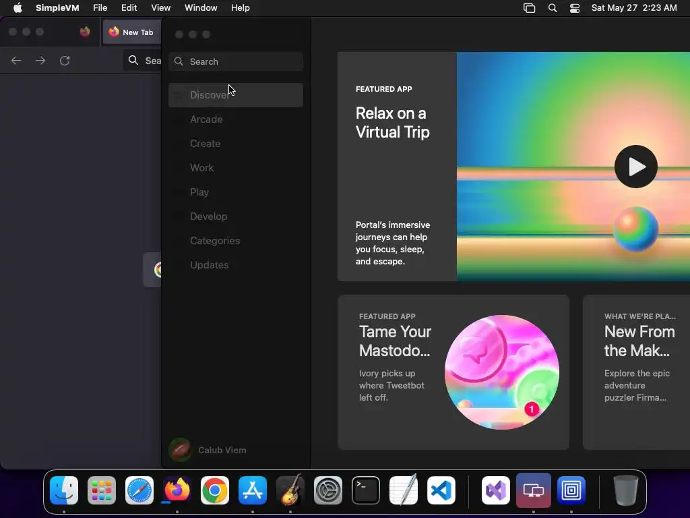Open the File menu
The width and height of the screenshot is (690, 518).
(x=100, y=8)
